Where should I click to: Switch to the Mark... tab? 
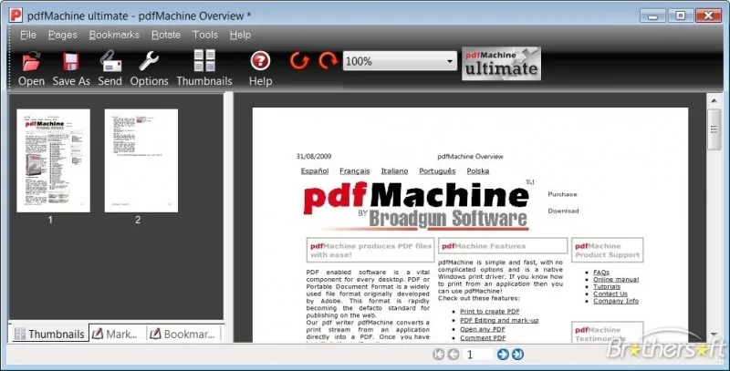click(118, 334)
